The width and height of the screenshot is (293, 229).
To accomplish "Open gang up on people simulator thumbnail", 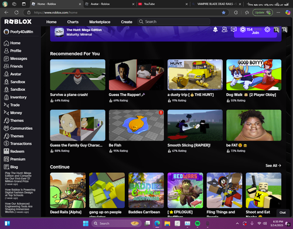I will pos(107,190).
